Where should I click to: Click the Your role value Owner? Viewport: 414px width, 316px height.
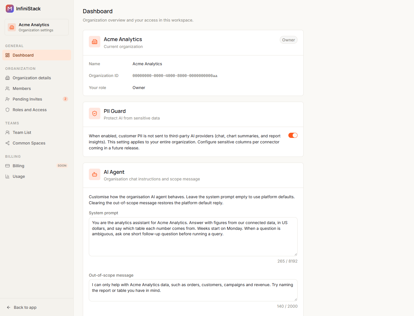pyautogui.click(x=139, y=88)
